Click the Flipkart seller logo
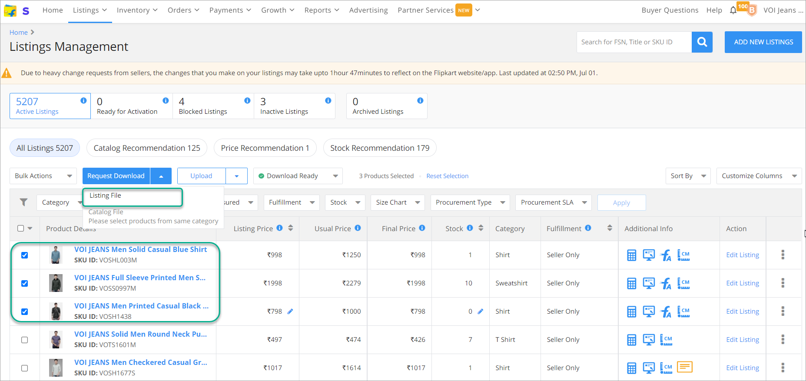Viewport: 806px width, 381px height. pyautogui.click(x=10, y=10)
